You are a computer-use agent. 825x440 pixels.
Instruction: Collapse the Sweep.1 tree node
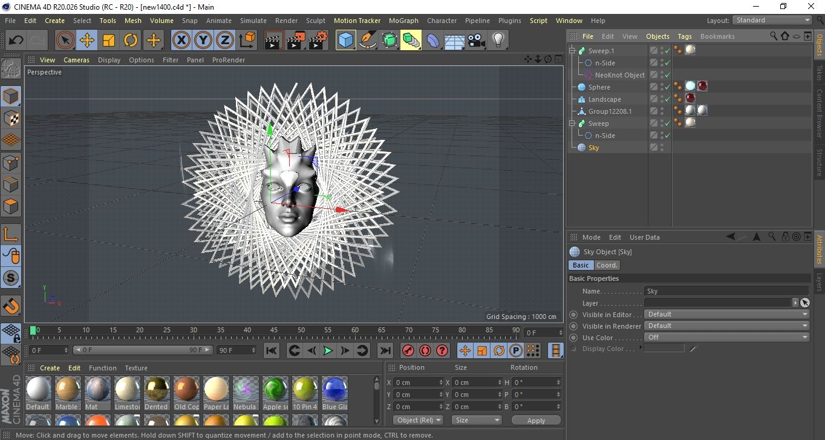pyautogui.click(x=572, y=51)
